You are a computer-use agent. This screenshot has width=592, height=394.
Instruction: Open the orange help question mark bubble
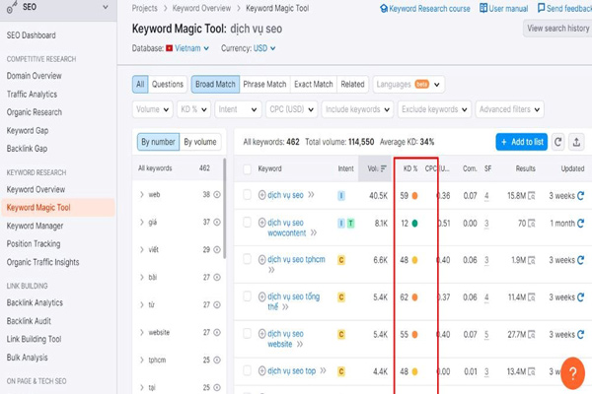tap(572, 373)
